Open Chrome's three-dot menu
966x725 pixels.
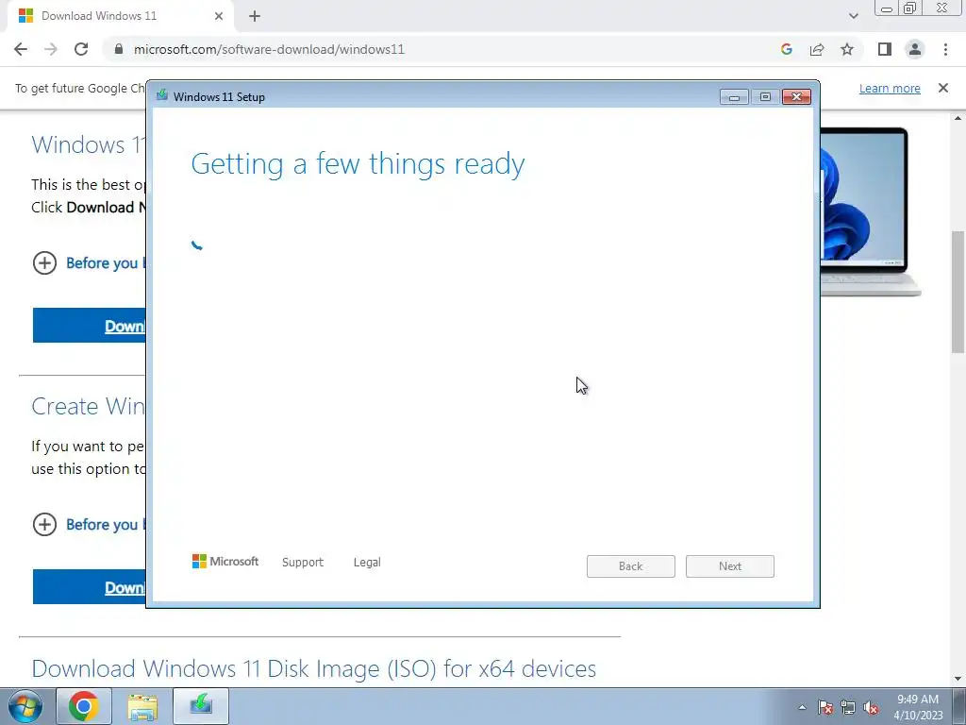click(x=945, y=49)
